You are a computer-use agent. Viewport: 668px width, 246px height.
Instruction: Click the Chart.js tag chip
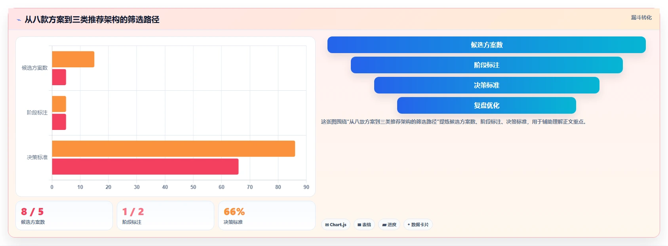pyautogui.click(x=336, y=225)
